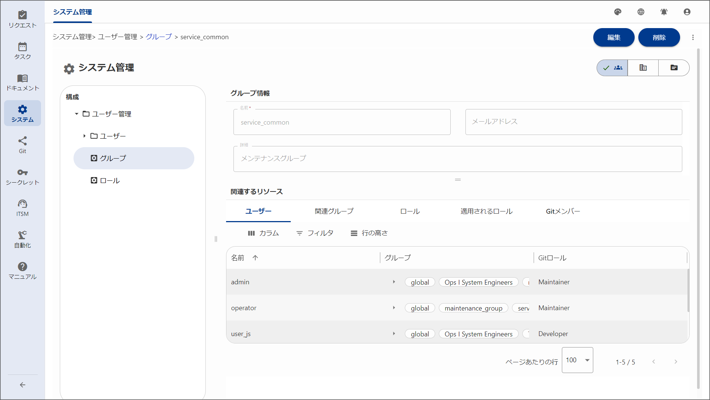Select the operator name cell
710x400 pixels.
click(303, 308)
